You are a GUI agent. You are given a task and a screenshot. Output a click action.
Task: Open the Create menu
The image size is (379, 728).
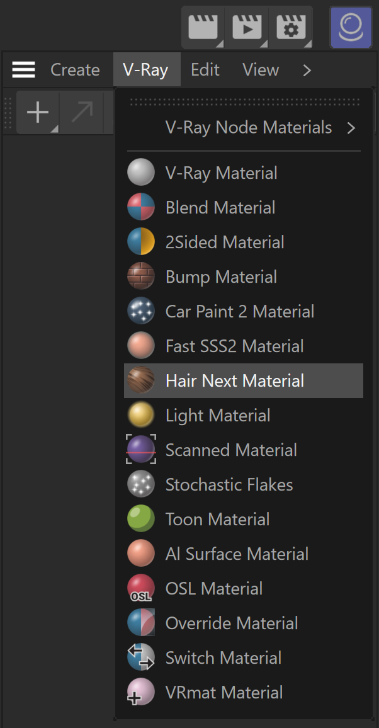point(75,70)
